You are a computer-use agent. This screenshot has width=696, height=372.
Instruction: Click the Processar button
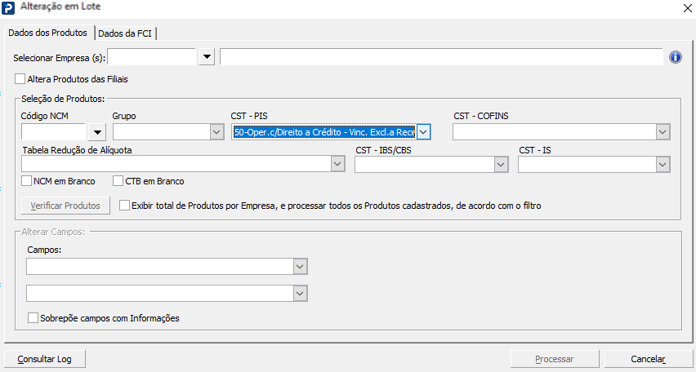pyautogui.click(x=555, y=359)
